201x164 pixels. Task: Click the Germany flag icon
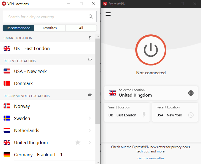click(x=7, y=154)
